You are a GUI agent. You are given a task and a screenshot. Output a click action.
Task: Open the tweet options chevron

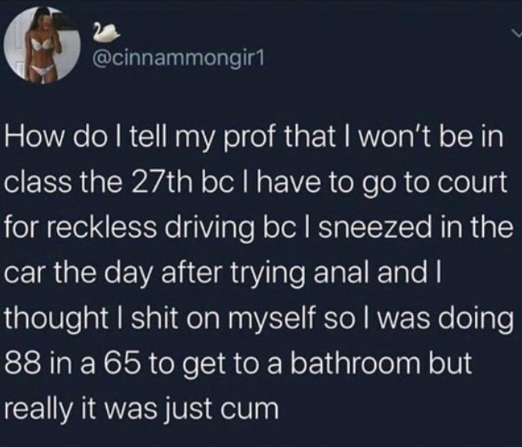pos(517,33)
